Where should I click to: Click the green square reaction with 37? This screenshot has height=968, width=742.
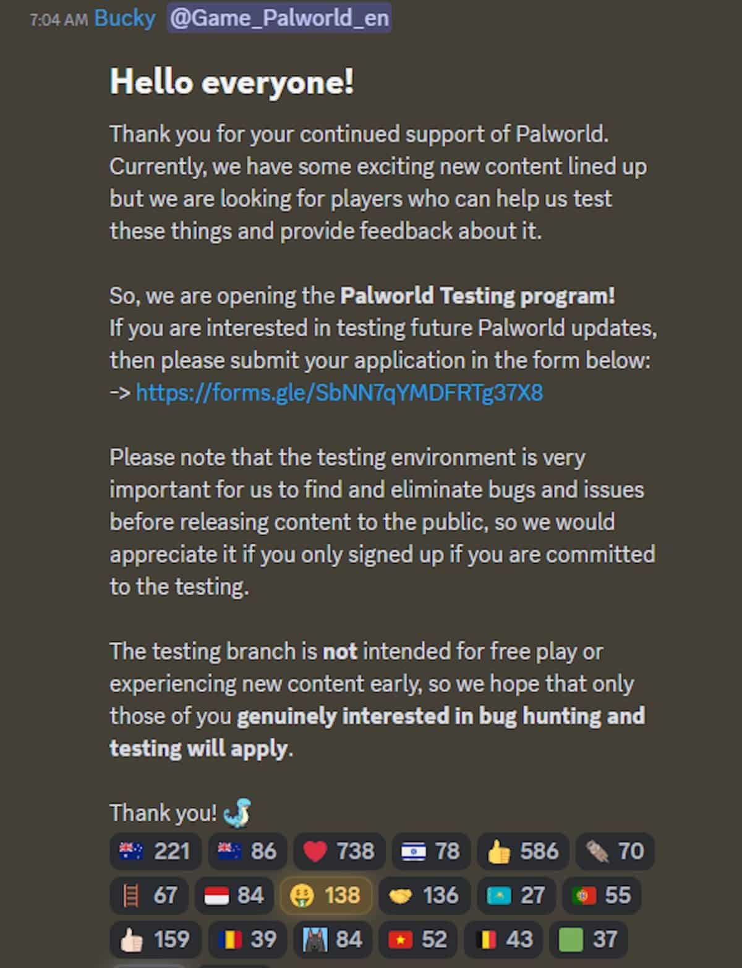point(587,940)
